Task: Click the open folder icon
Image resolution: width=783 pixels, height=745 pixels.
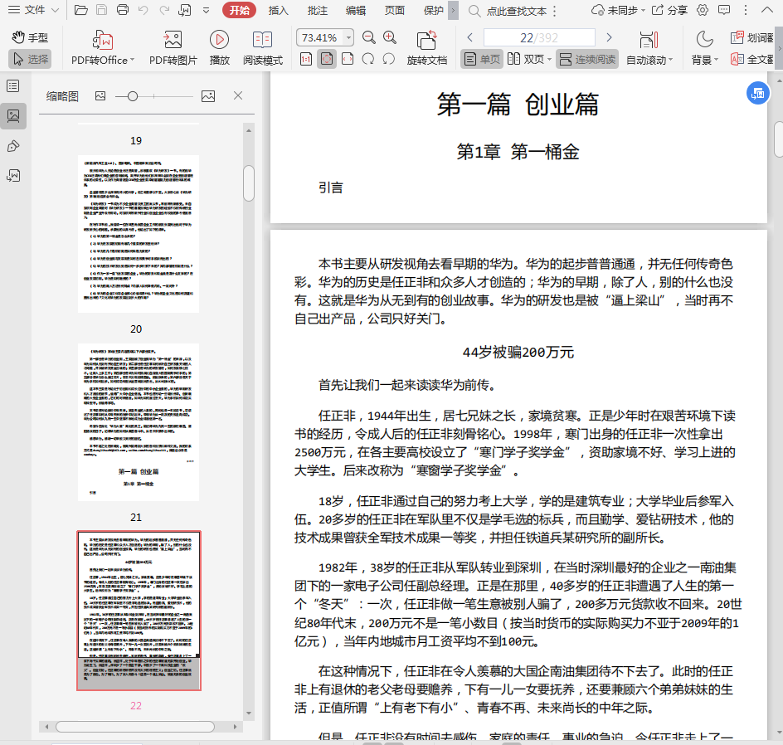Action: (81, 10)
